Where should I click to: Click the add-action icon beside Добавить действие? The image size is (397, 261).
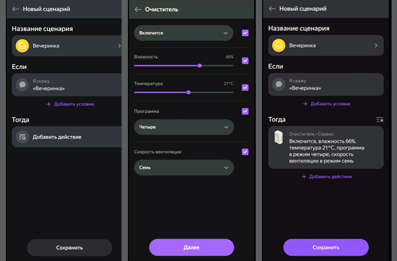22,137
